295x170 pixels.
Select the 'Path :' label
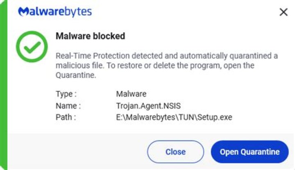[66, 118]
